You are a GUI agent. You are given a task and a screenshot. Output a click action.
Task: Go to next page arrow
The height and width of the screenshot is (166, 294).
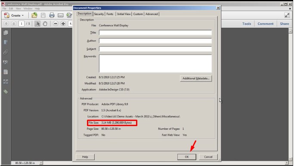point(13,24)
